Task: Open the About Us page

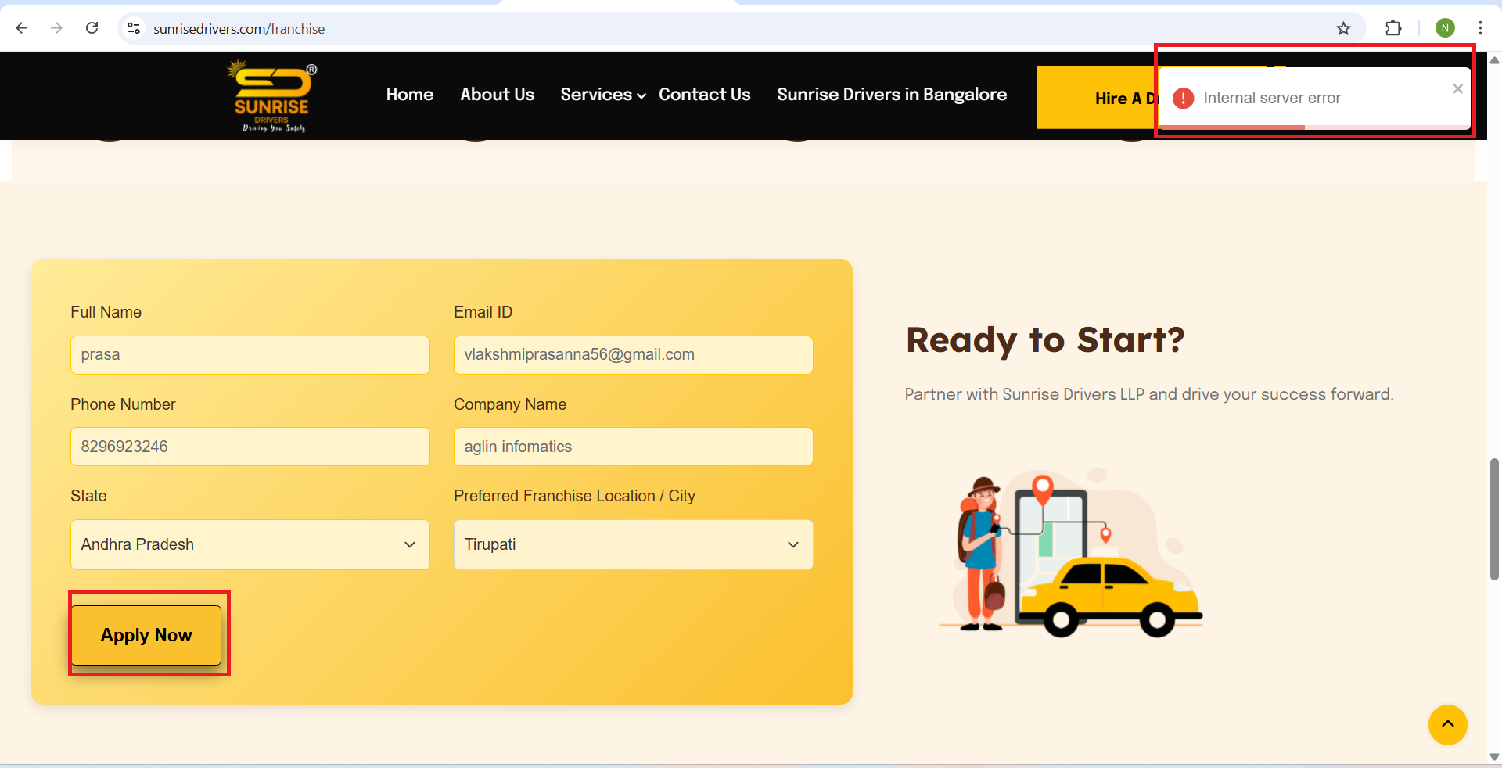Action: click(x=497, y=95)
